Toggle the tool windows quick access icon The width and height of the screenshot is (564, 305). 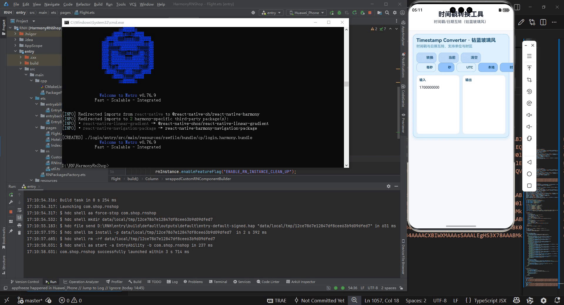[5, 288]
